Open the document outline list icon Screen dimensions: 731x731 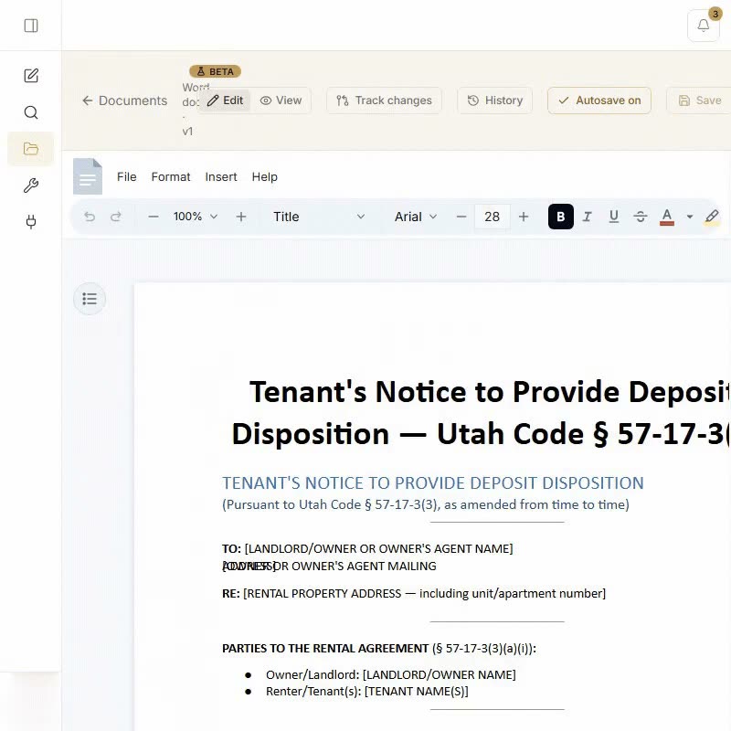point(90,299)
